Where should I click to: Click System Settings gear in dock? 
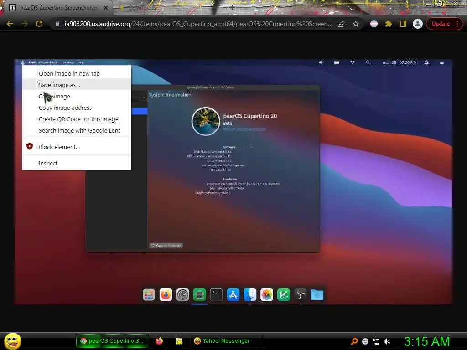tap(182, 295)
